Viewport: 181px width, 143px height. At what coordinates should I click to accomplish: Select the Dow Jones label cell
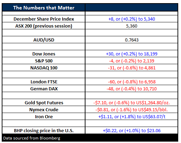point(44,54)
